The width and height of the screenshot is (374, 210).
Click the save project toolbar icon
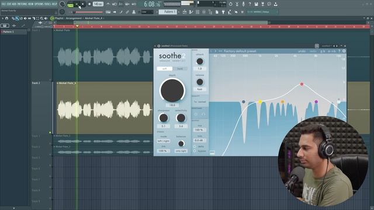click(x=256, y=4)
